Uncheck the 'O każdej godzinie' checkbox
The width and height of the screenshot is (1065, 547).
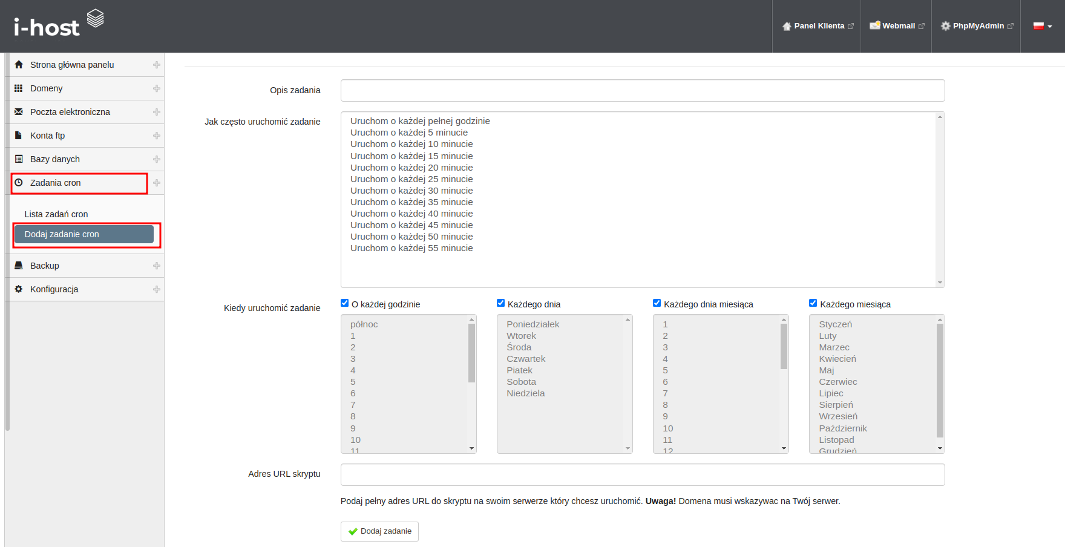tap(345, 303)
